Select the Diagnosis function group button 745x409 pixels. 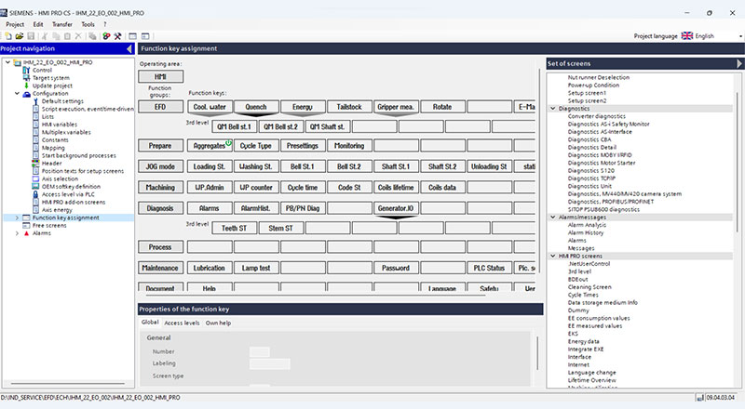click(160, 208)
